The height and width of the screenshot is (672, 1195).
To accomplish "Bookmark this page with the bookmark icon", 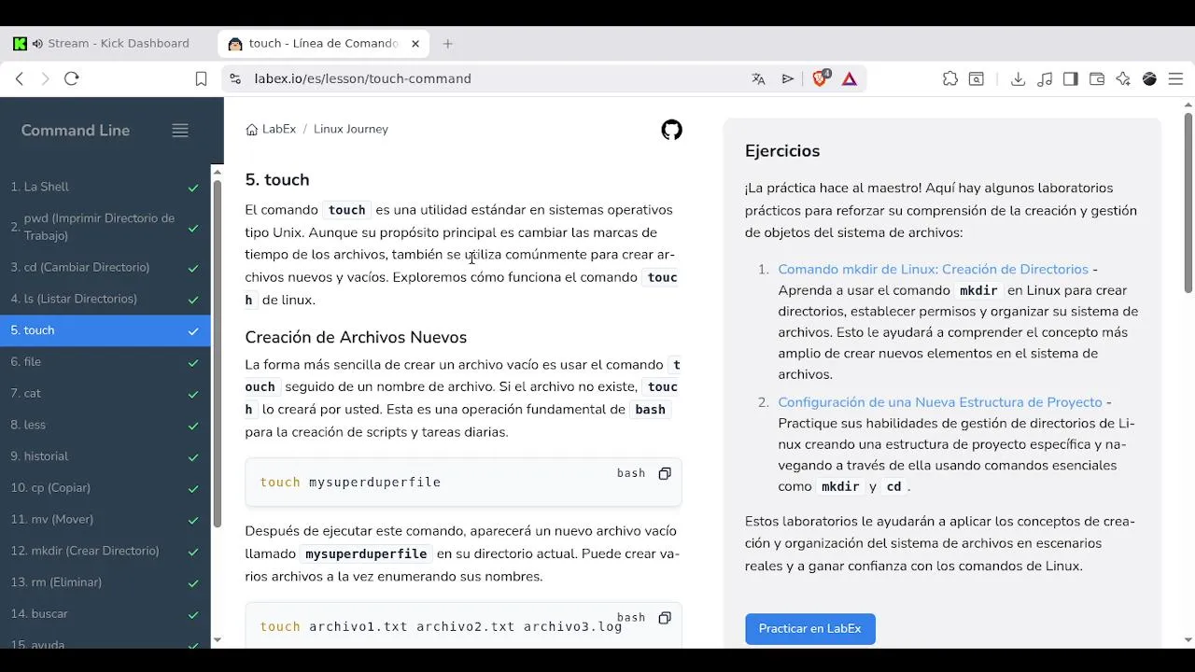I will tap(201, 79).
